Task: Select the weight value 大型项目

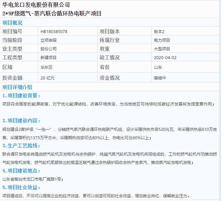Action: [162, 49]
